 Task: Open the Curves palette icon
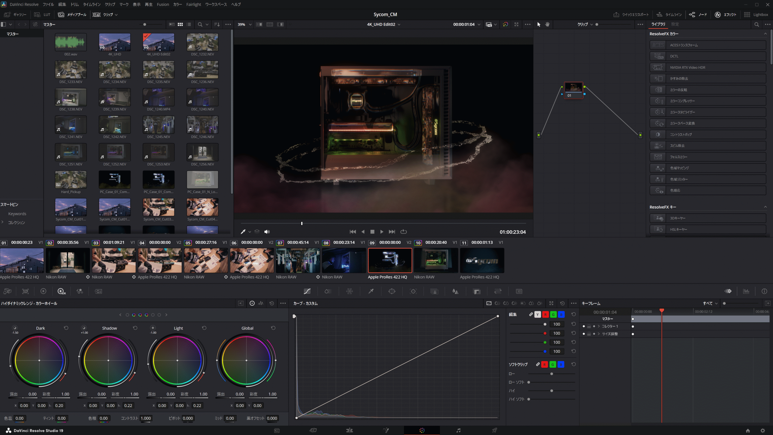point(307,291)
